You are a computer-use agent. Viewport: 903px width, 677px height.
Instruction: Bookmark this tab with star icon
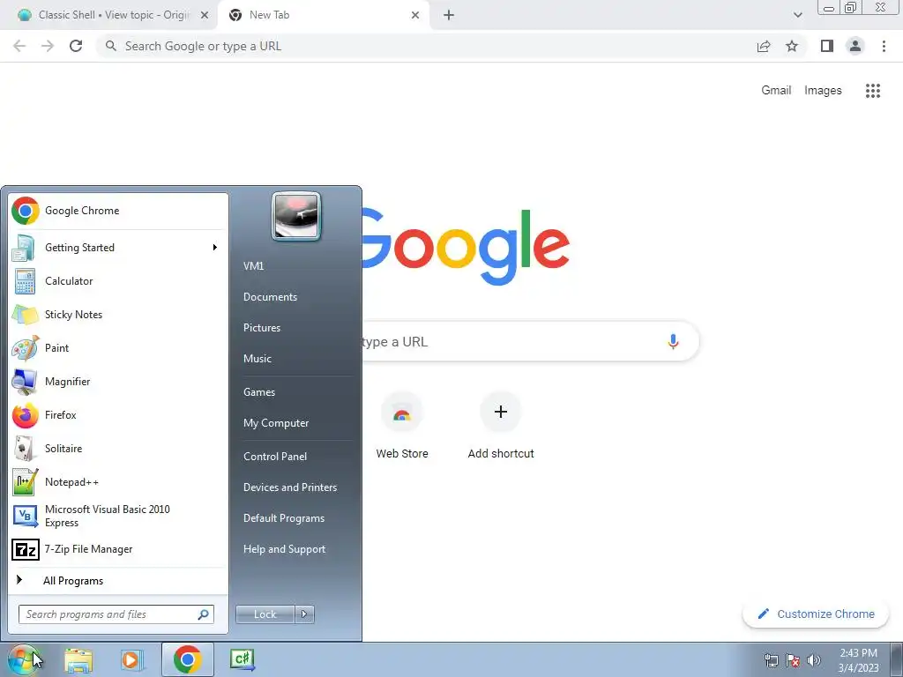[792, 46]
